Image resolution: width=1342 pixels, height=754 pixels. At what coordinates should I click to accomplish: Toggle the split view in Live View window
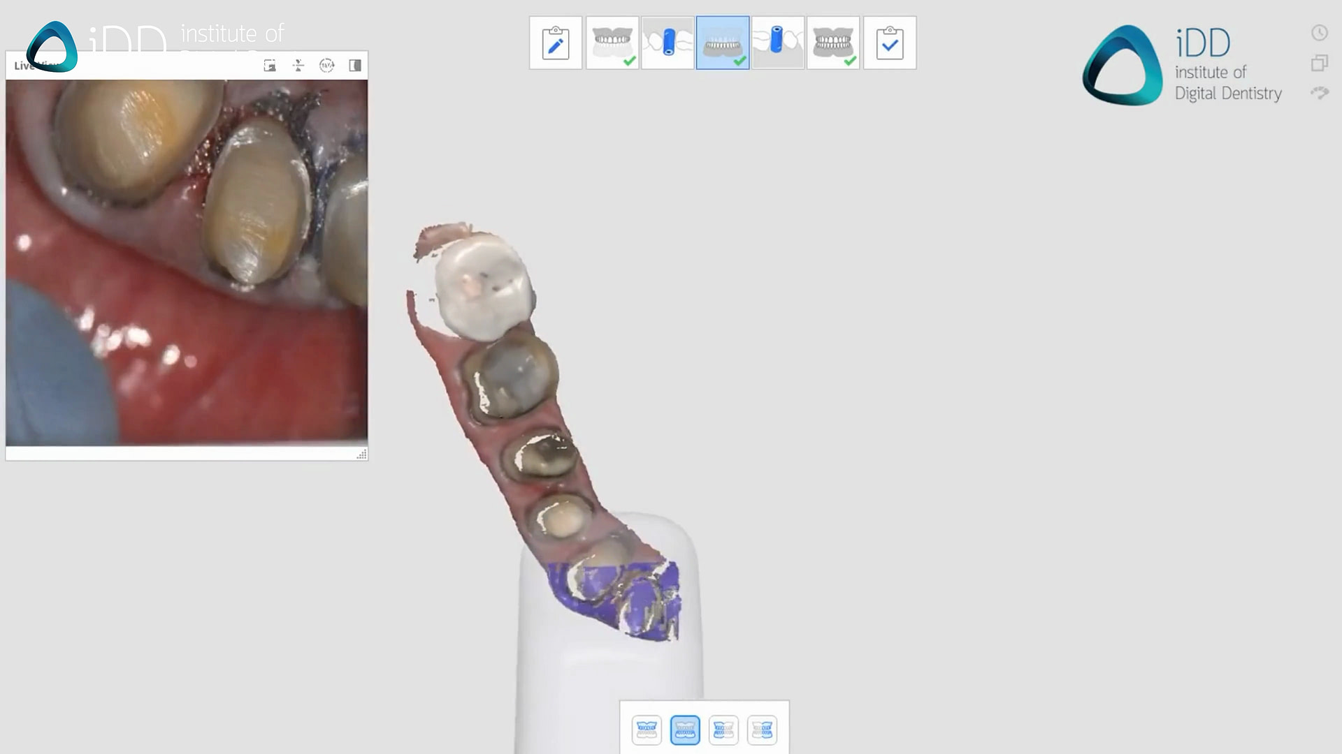(354, 65)
